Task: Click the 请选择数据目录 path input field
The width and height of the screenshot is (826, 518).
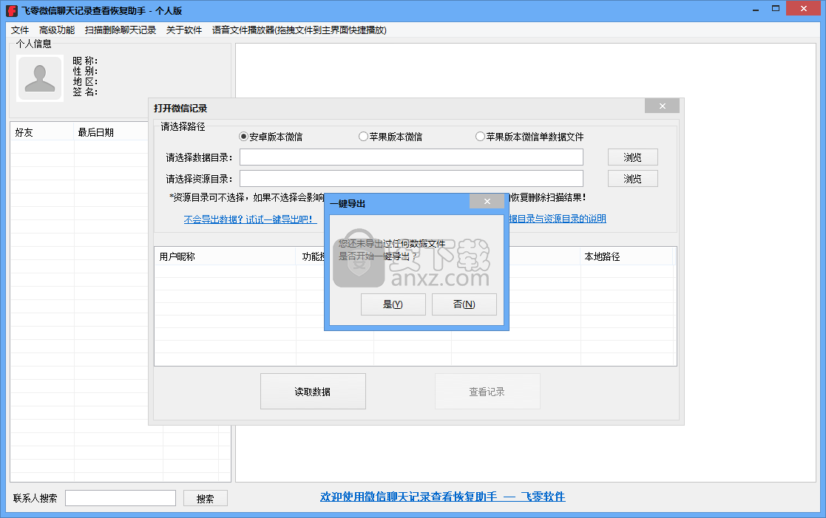Action: [x=411, y=157]
